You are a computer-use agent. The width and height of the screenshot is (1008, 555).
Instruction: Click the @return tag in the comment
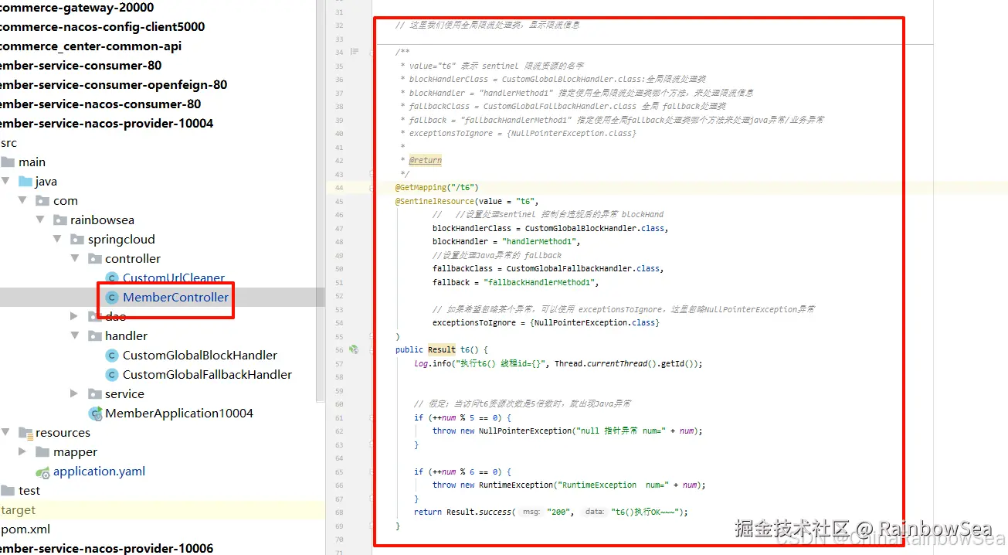(x=426, y=160)
